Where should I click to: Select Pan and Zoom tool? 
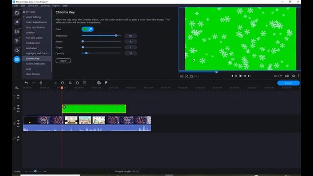tap(34, 38)
